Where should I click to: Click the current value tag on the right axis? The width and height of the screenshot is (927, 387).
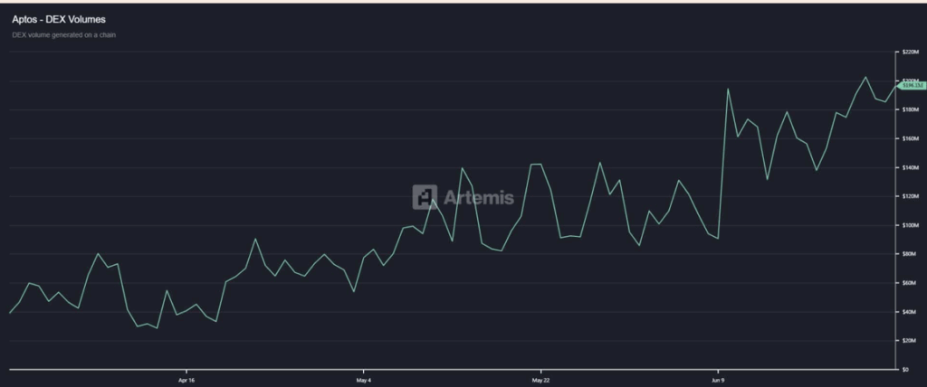coord(913,86)
